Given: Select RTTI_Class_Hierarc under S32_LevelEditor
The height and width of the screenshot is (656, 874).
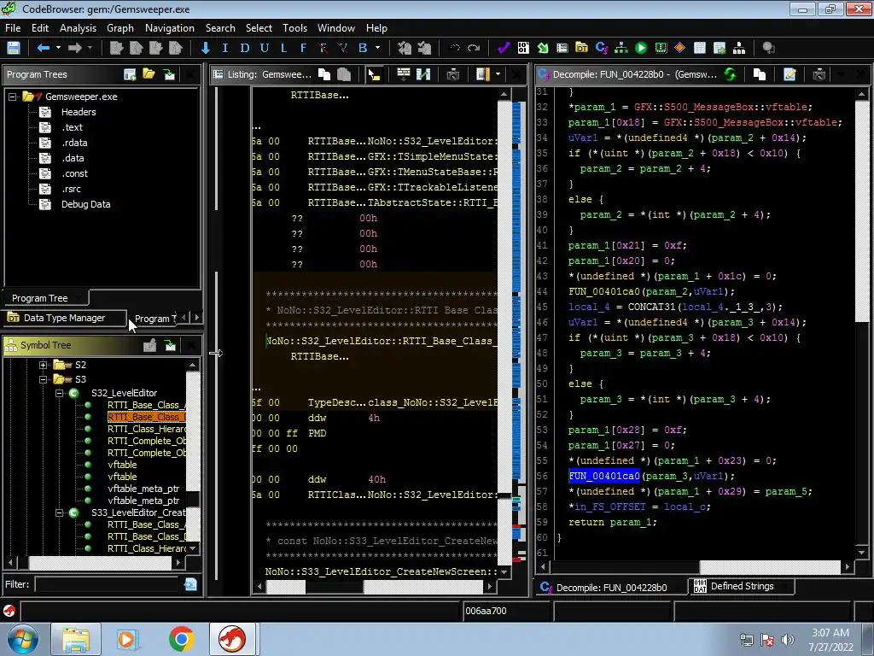Looking at the screenshot, I should point(146,429).
